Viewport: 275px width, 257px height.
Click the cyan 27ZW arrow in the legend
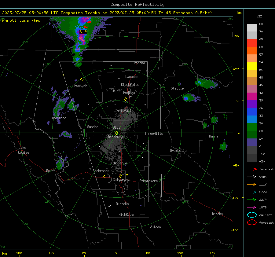pos(252,192)
